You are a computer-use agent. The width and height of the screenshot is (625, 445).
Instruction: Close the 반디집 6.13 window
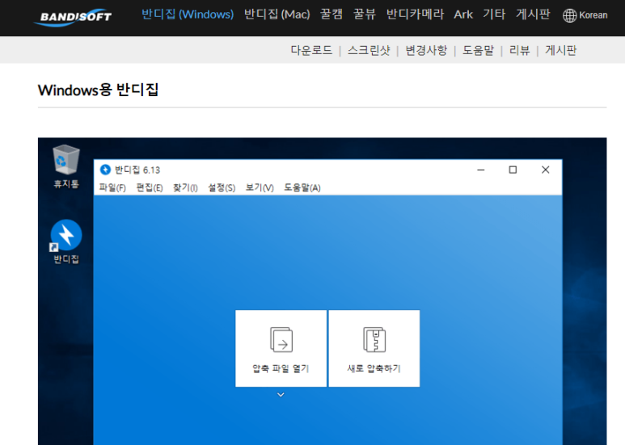pos(545,170)
